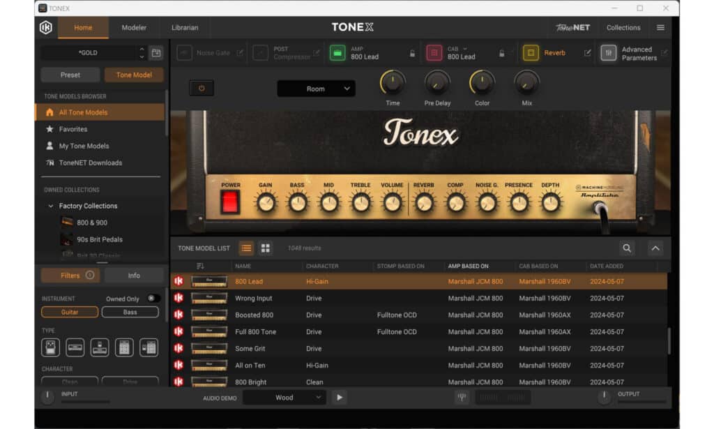Viewport: 714px width, 429px height.
Task: Open the Reverb edit icon
Action: point(587,53)
